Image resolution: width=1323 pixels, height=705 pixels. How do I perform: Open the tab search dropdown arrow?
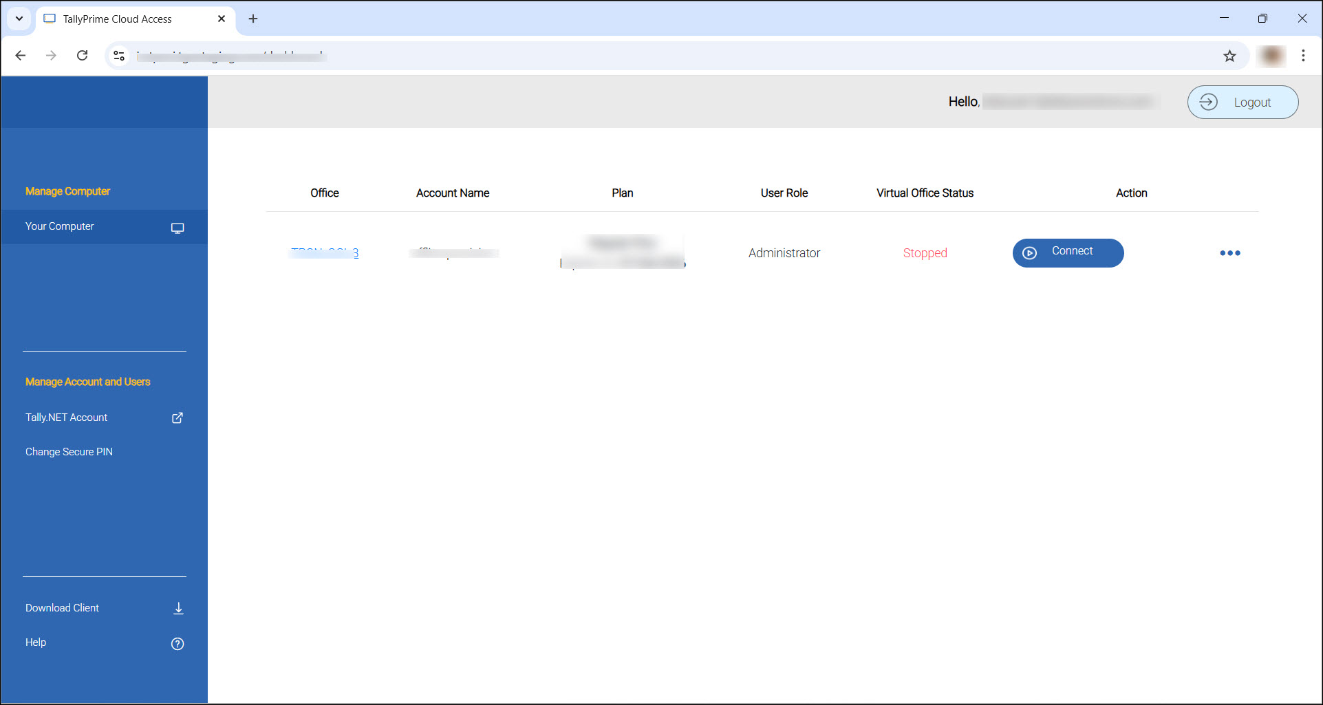[x=19, y=19]
